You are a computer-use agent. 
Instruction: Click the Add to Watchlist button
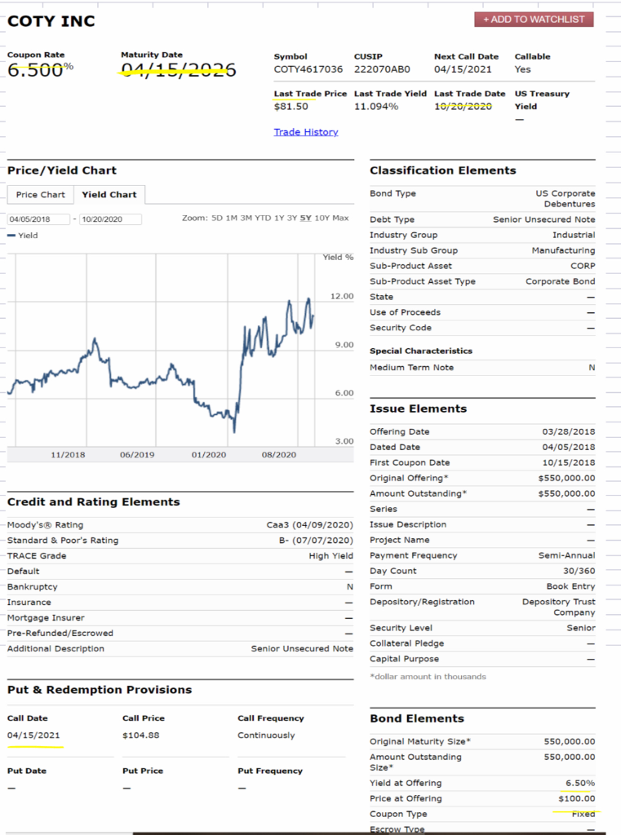pyautogui.click(x=534, y=20)
